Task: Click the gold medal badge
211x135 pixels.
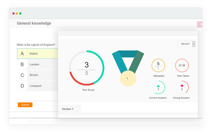Action: point(127,78)
